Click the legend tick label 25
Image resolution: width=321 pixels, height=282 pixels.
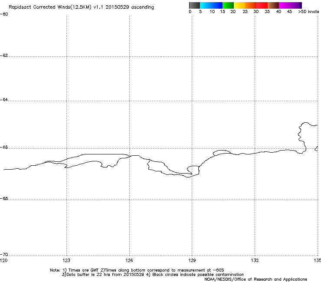coord(245,12)
